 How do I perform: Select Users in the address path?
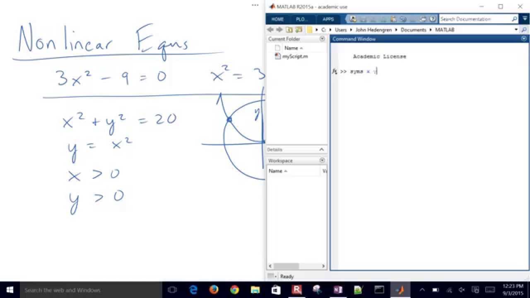pos(341,30)
